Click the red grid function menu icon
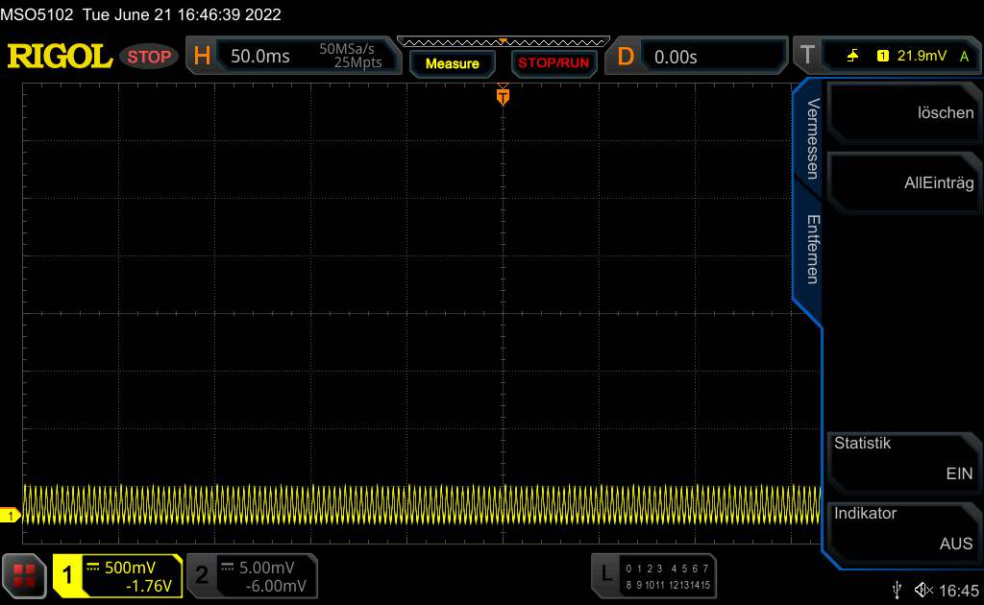Screen dimensions: 984x605 (x=24, y=575)
